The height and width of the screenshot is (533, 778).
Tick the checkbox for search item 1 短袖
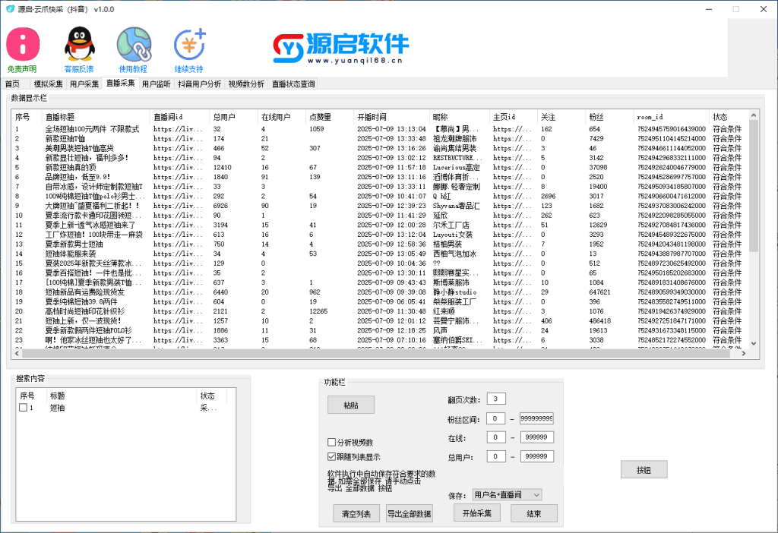pyautogui.click(x=24, y=408)
